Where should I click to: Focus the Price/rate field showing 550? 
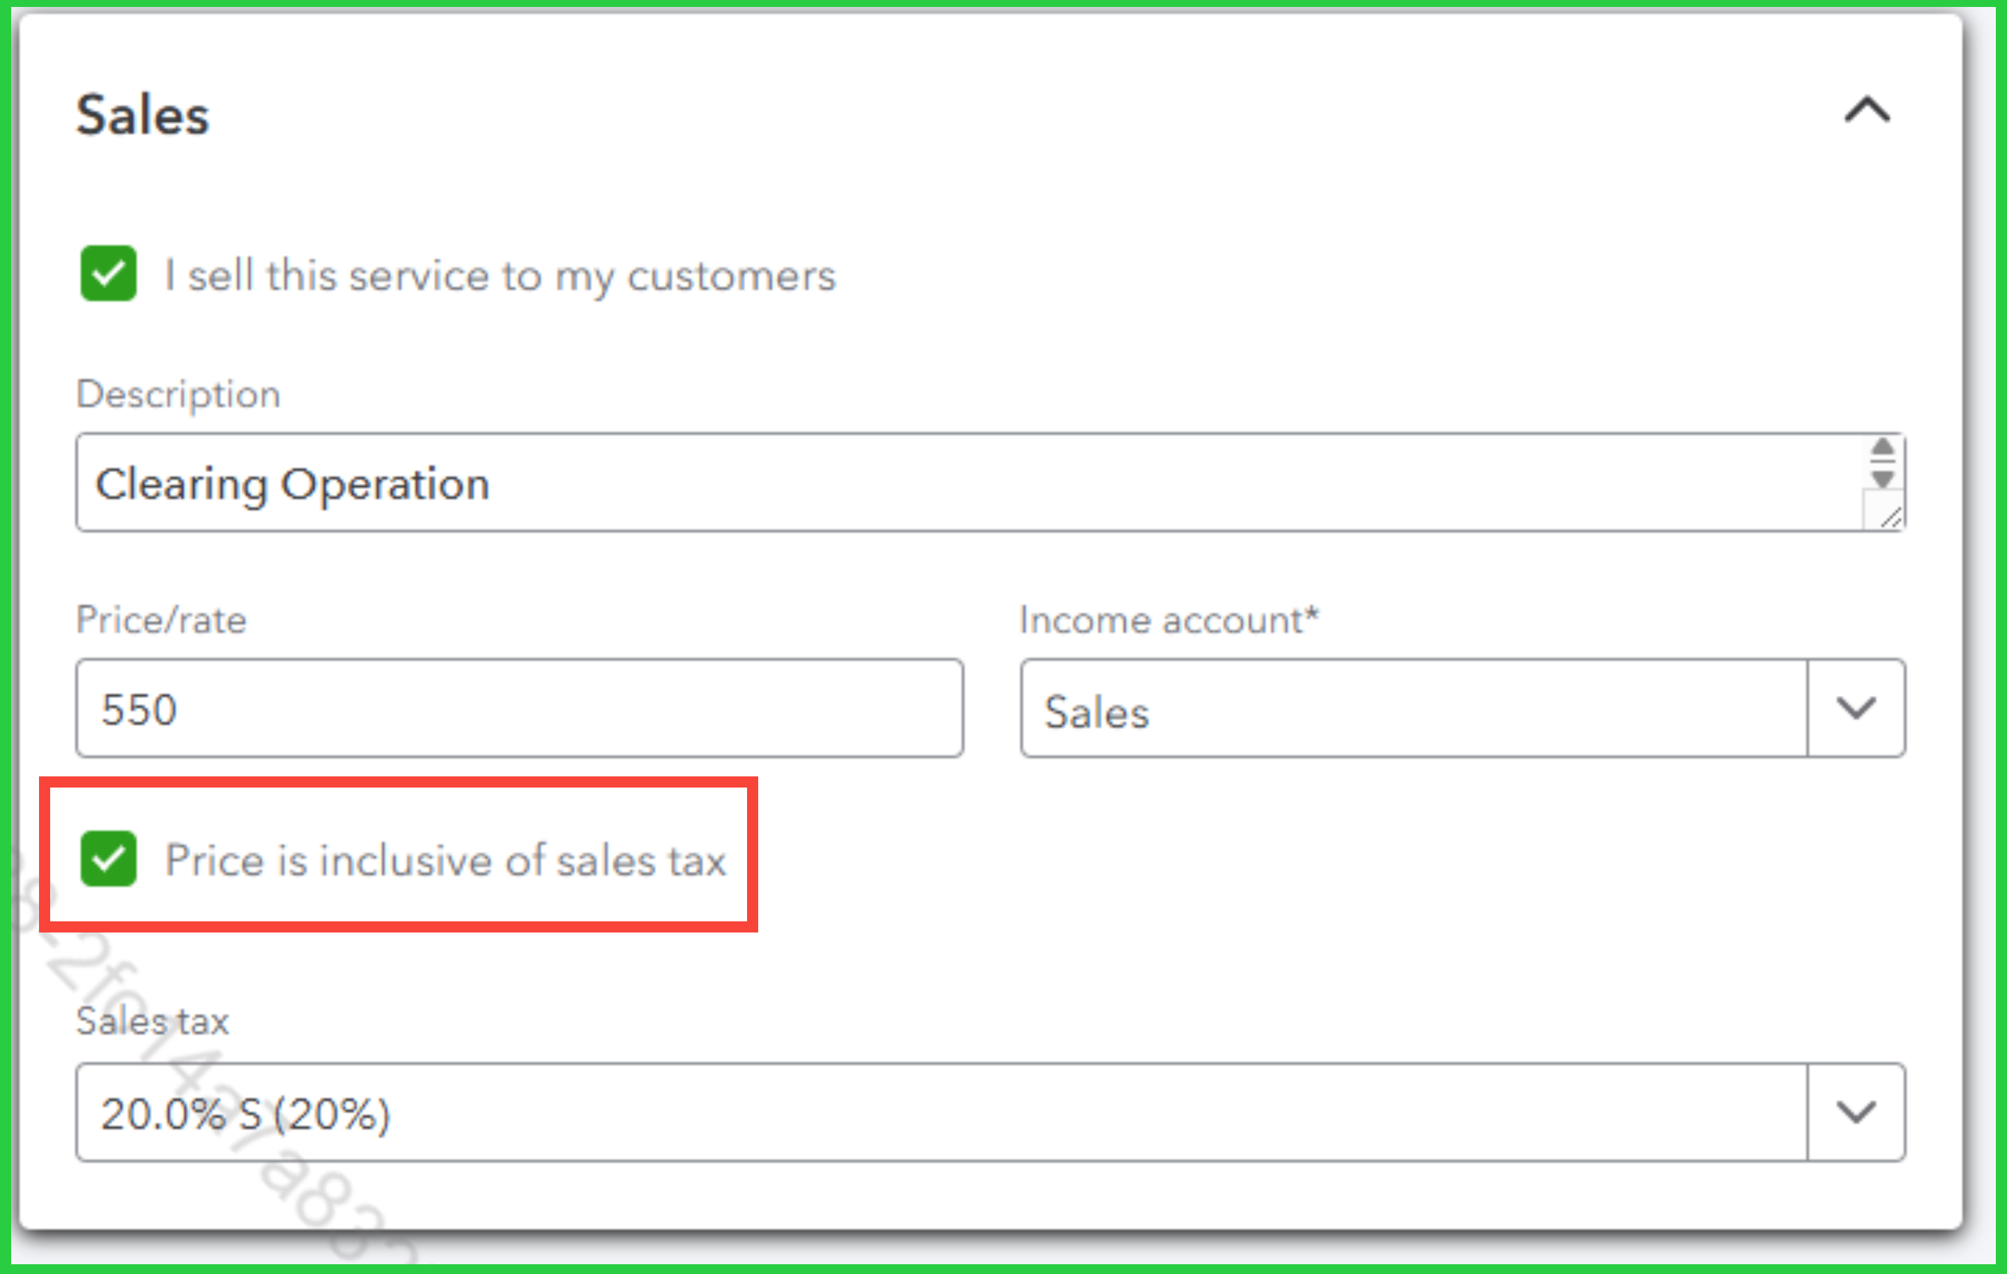(x=518, y=709)
